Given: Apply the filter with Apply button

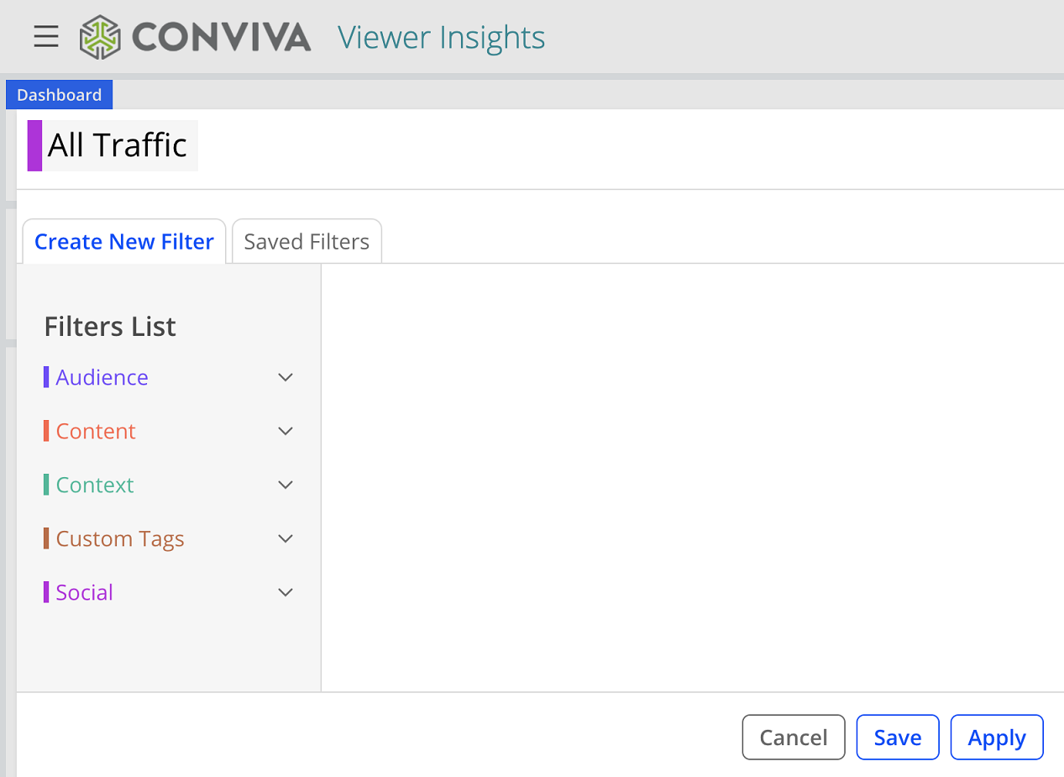Looking at the screenshot, I should tap(997, 738).
